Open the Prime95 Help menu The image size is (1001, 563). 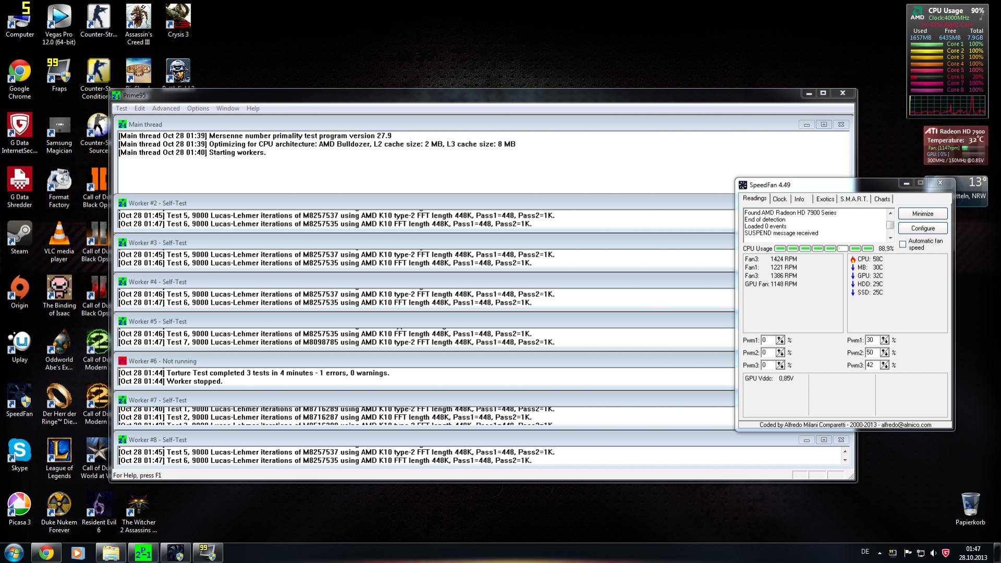click(x=253, y=109)
